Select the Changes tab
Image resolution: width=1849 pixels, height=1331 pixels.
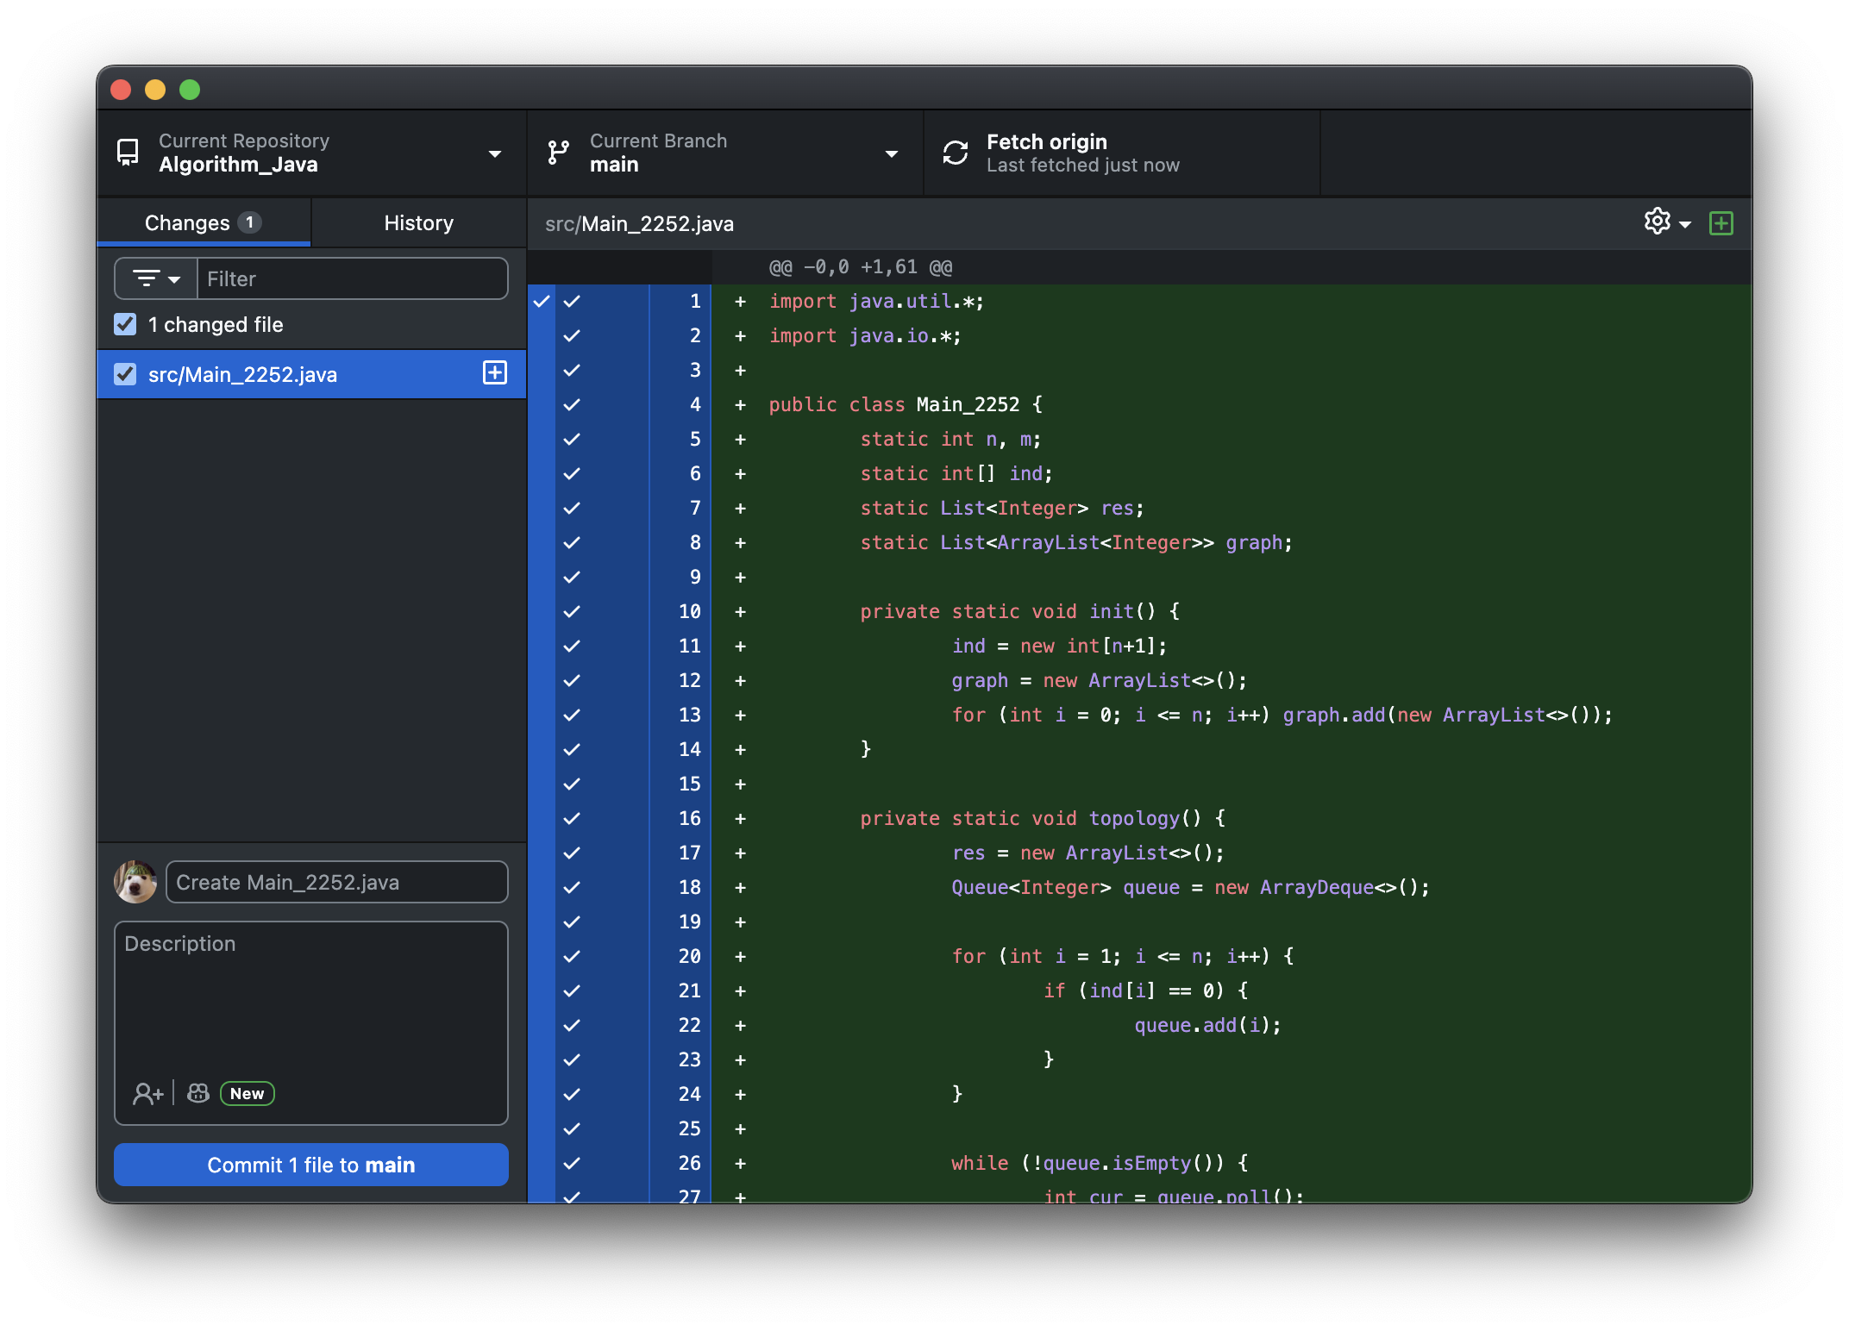(203, 223)
